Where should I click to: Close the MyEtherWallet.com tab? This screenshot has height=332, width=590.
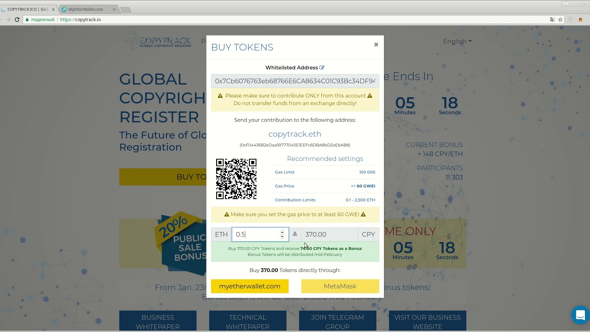(x=114, y=9)
